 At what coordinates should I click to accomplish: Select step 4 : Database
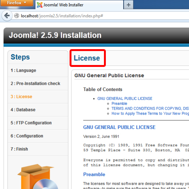coord(38,110)
